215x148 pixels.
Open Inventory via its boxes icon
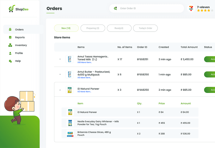click(10, 45)
